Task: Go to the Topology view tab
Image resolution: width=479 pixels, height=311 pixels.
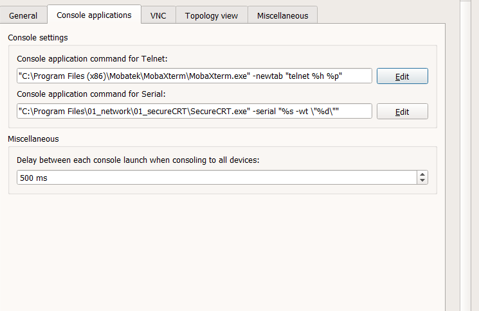Action: [211, 15]
